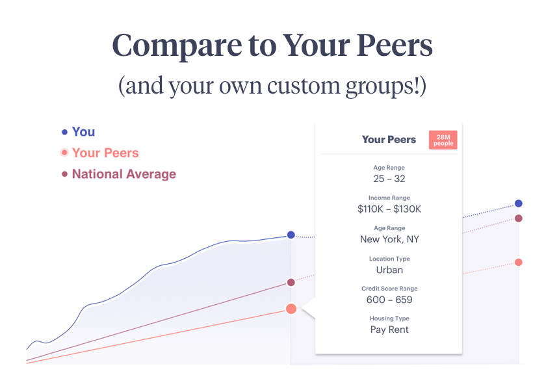This screenshot has height=390, width=546.
Task: Click the Your Peers legend dot
Action: 64,153
